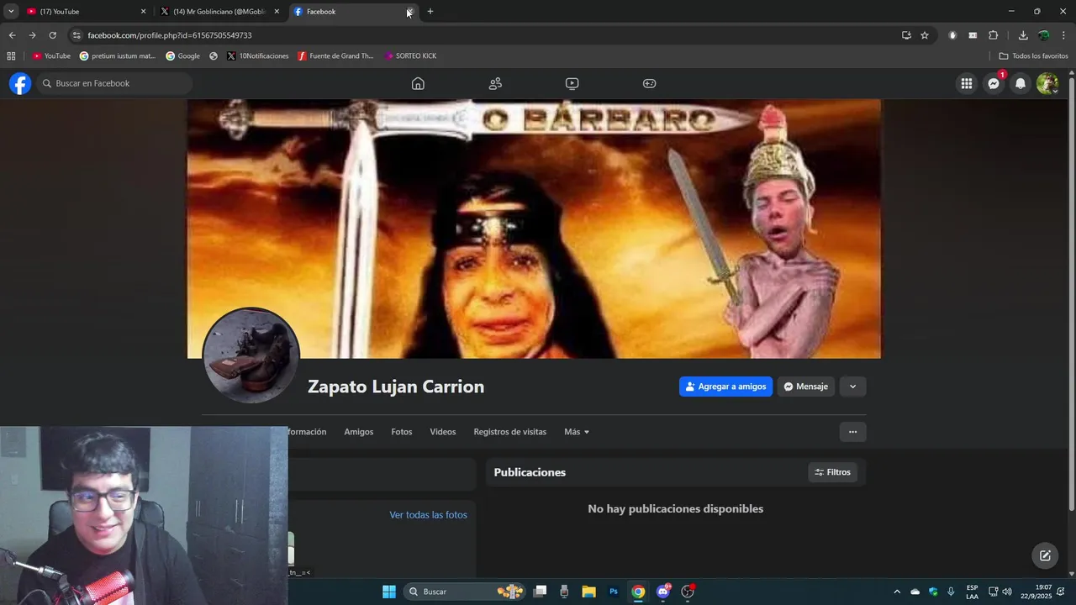Click the new message compose floating icon
Image resolution: width=1076 pixels, height=605 pixels.
(1045, 555)
